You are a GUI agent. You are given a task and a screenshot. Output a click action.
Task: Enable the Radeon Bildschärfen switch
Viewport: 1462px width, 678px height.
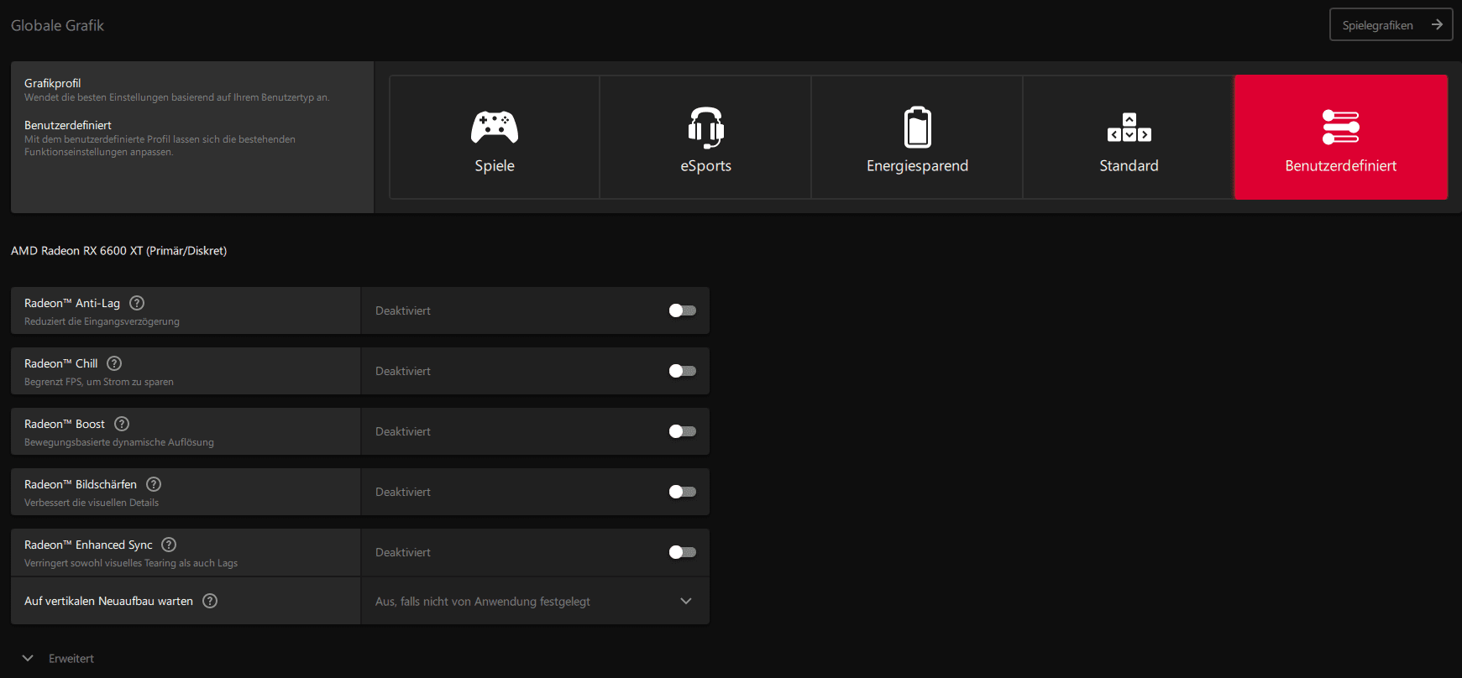coord(683,492)
